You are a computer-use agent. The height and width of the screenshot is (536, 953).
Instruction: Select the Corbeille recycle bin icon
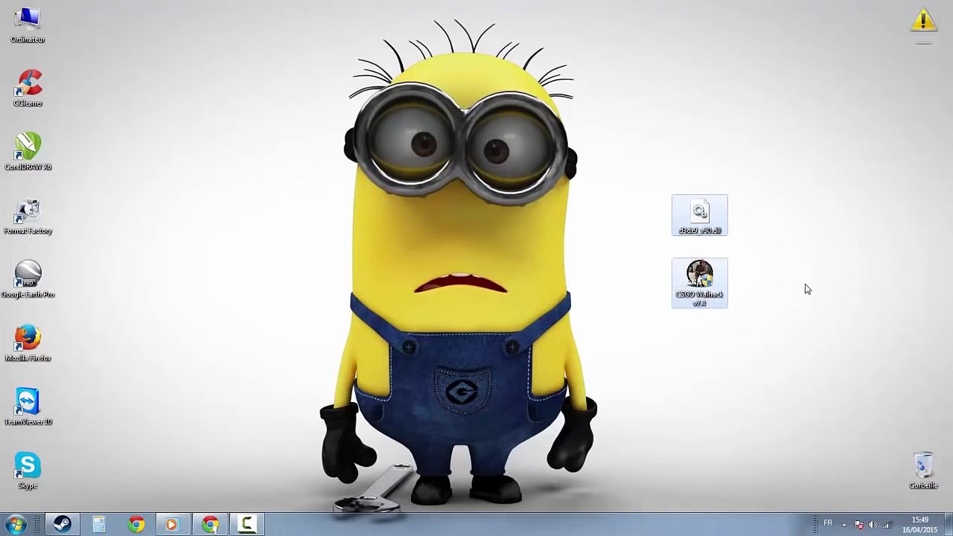click(x=923, y=470)
